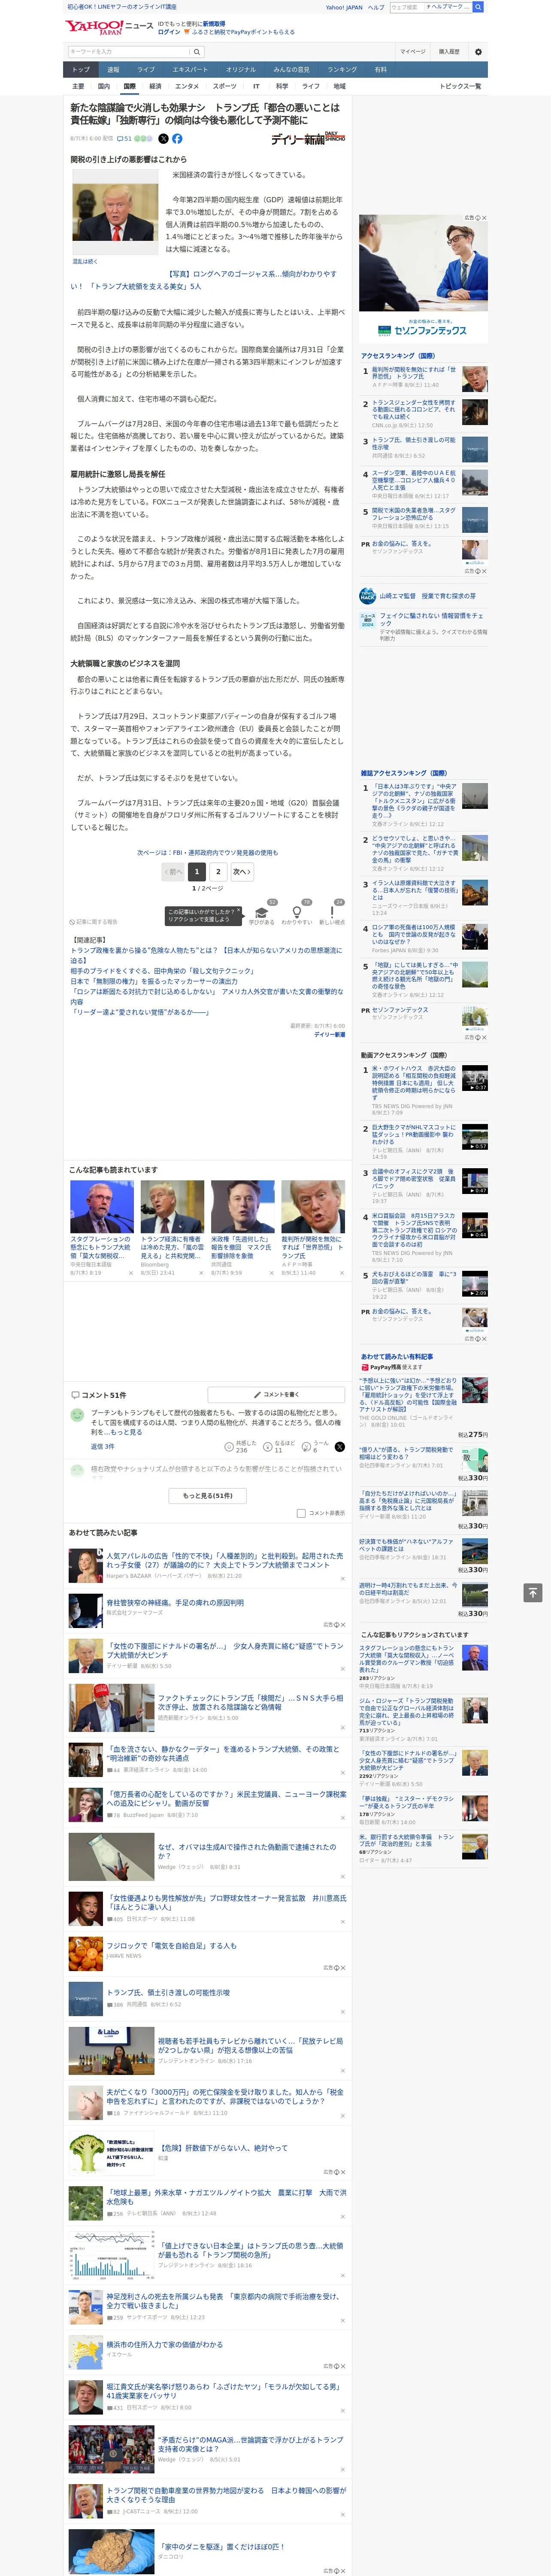Go to page 2 of the article
The image size is (551, 2576).
[x=218, y=872]
